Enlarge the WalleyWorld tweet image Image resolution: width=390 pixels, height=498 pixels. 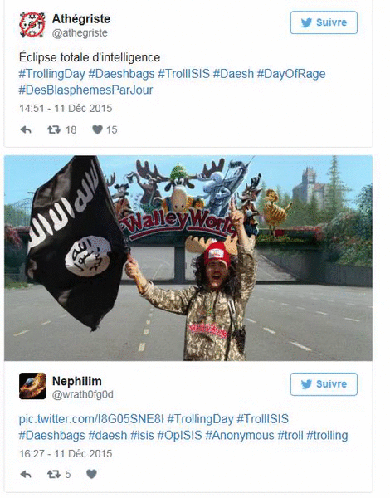click(188, 258)
